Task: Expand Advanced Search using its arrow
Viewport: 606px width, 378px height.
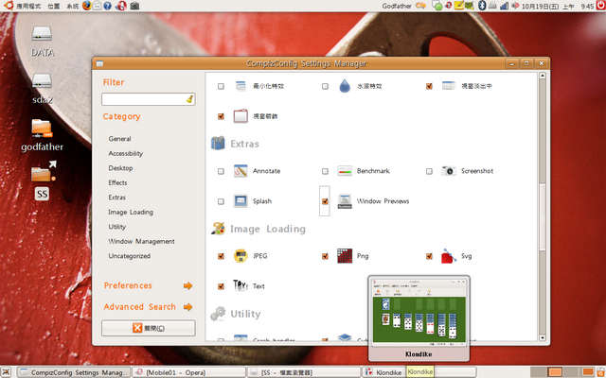Action: pyautogui.click(x=187, y=307)
